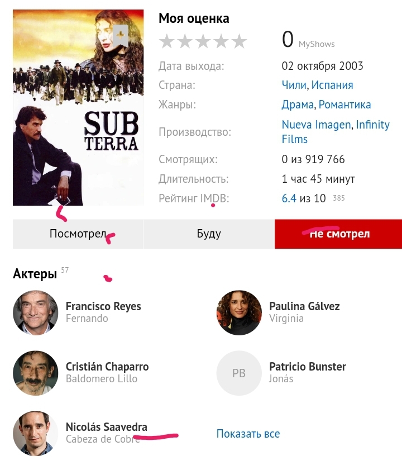Click the bookmark icon on the poster
The width and height of the screenshot is (402, 465).
tap(121, 35)
